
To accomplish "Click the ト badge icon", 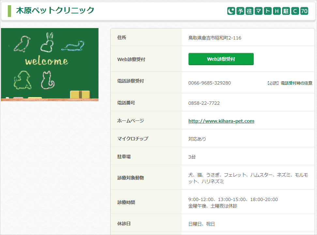I will (x=268, y=11).
